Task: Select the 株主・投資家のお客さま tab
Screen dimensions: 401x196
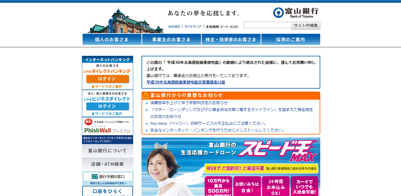Action: 231,39
